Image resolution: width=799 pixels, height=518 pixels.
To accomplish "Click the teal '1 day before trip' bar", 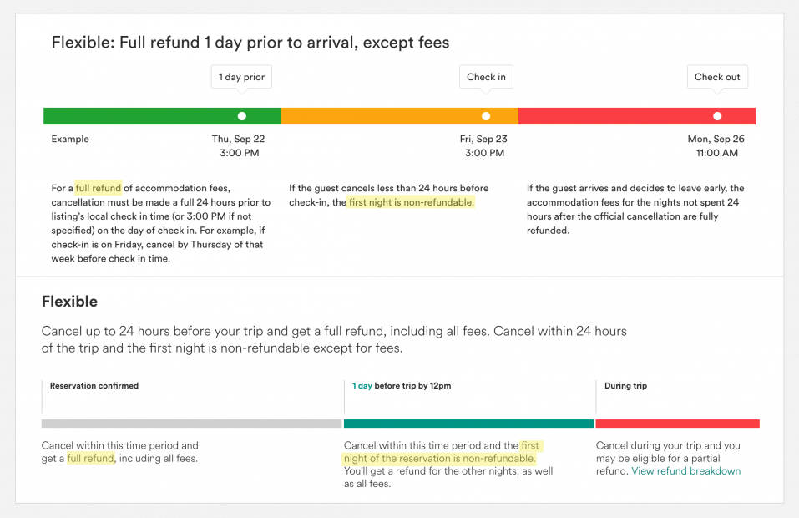I will pos(468,424).
